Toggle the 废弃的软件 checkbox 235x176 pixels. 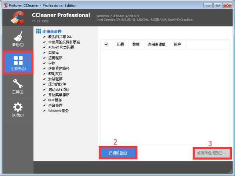pyautogui.click(x=44, y=84)
